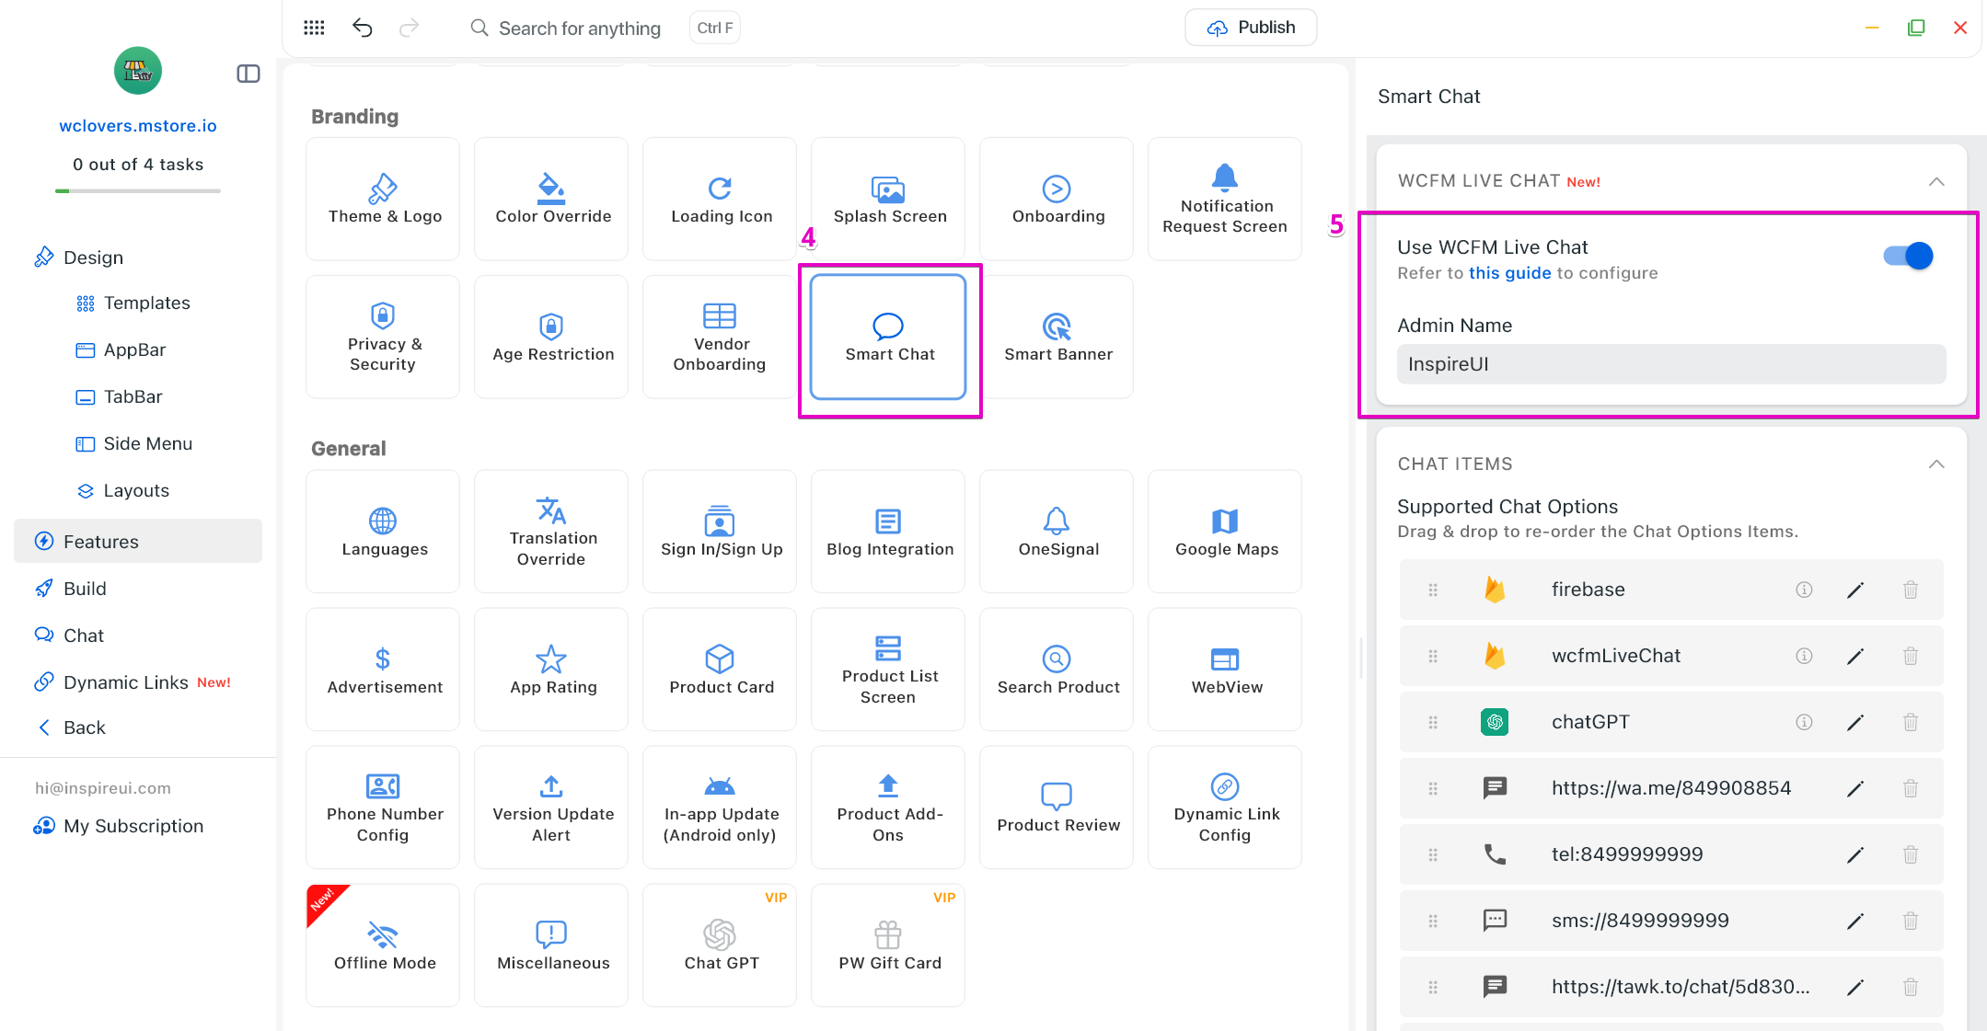The height and width of the screenshot is (1031, 1987).
Task: Collapse the sidebar panel toggle icon
Action: click(x=248, y=74)
